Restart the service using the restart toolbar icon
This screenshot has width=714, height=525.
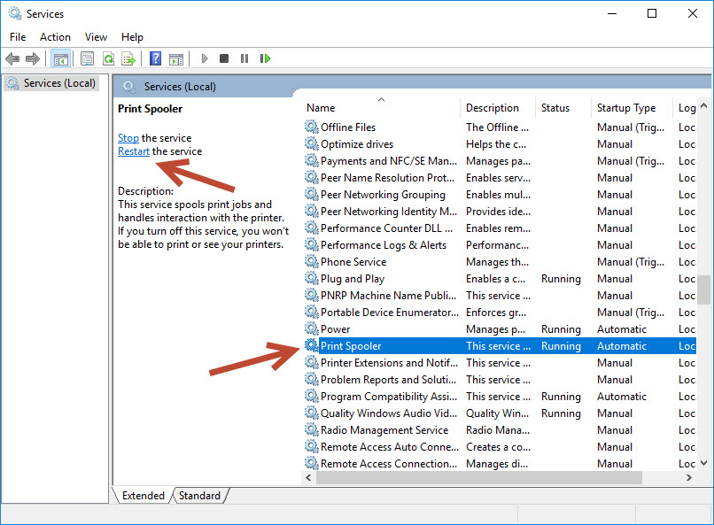click(265, 58)
